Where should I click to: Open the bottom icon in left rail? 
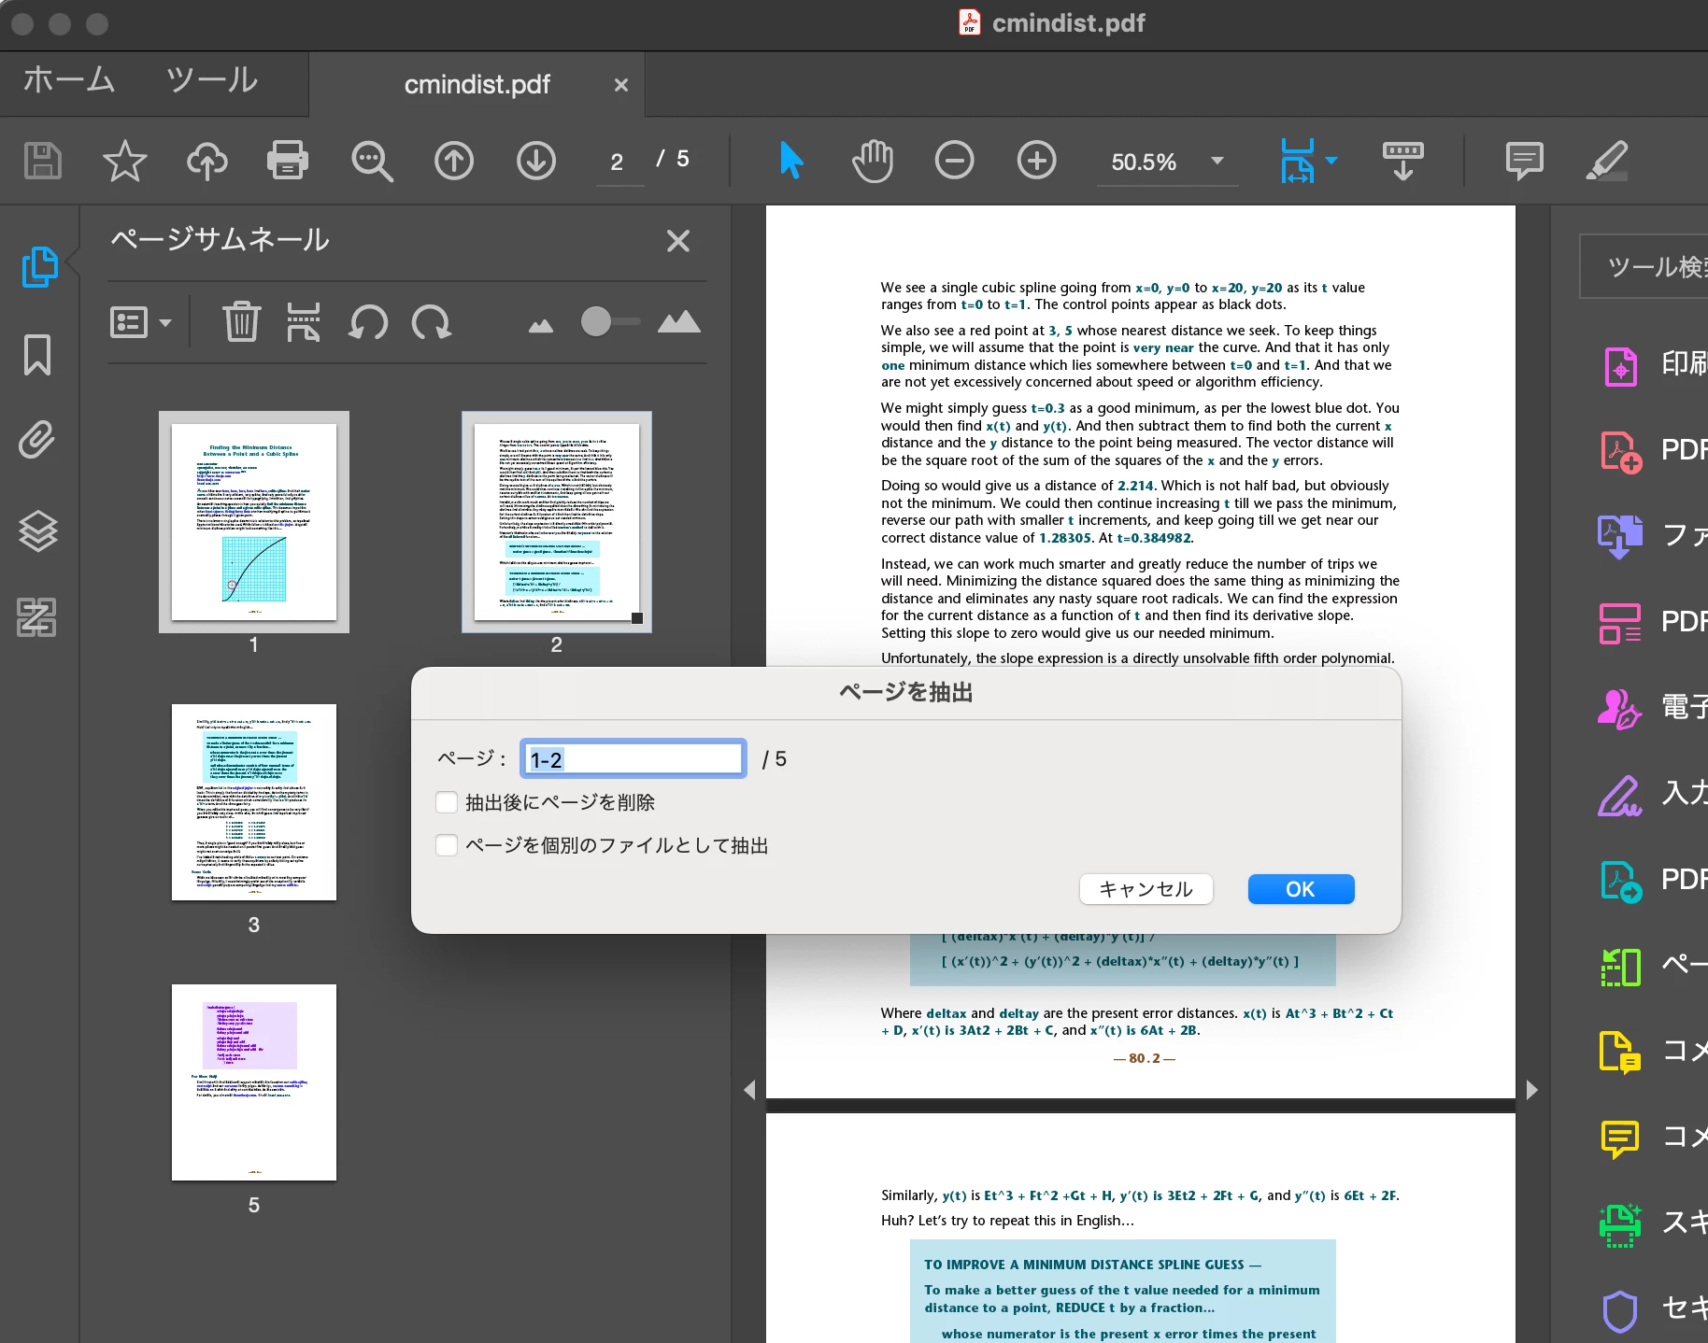point(37,617)
